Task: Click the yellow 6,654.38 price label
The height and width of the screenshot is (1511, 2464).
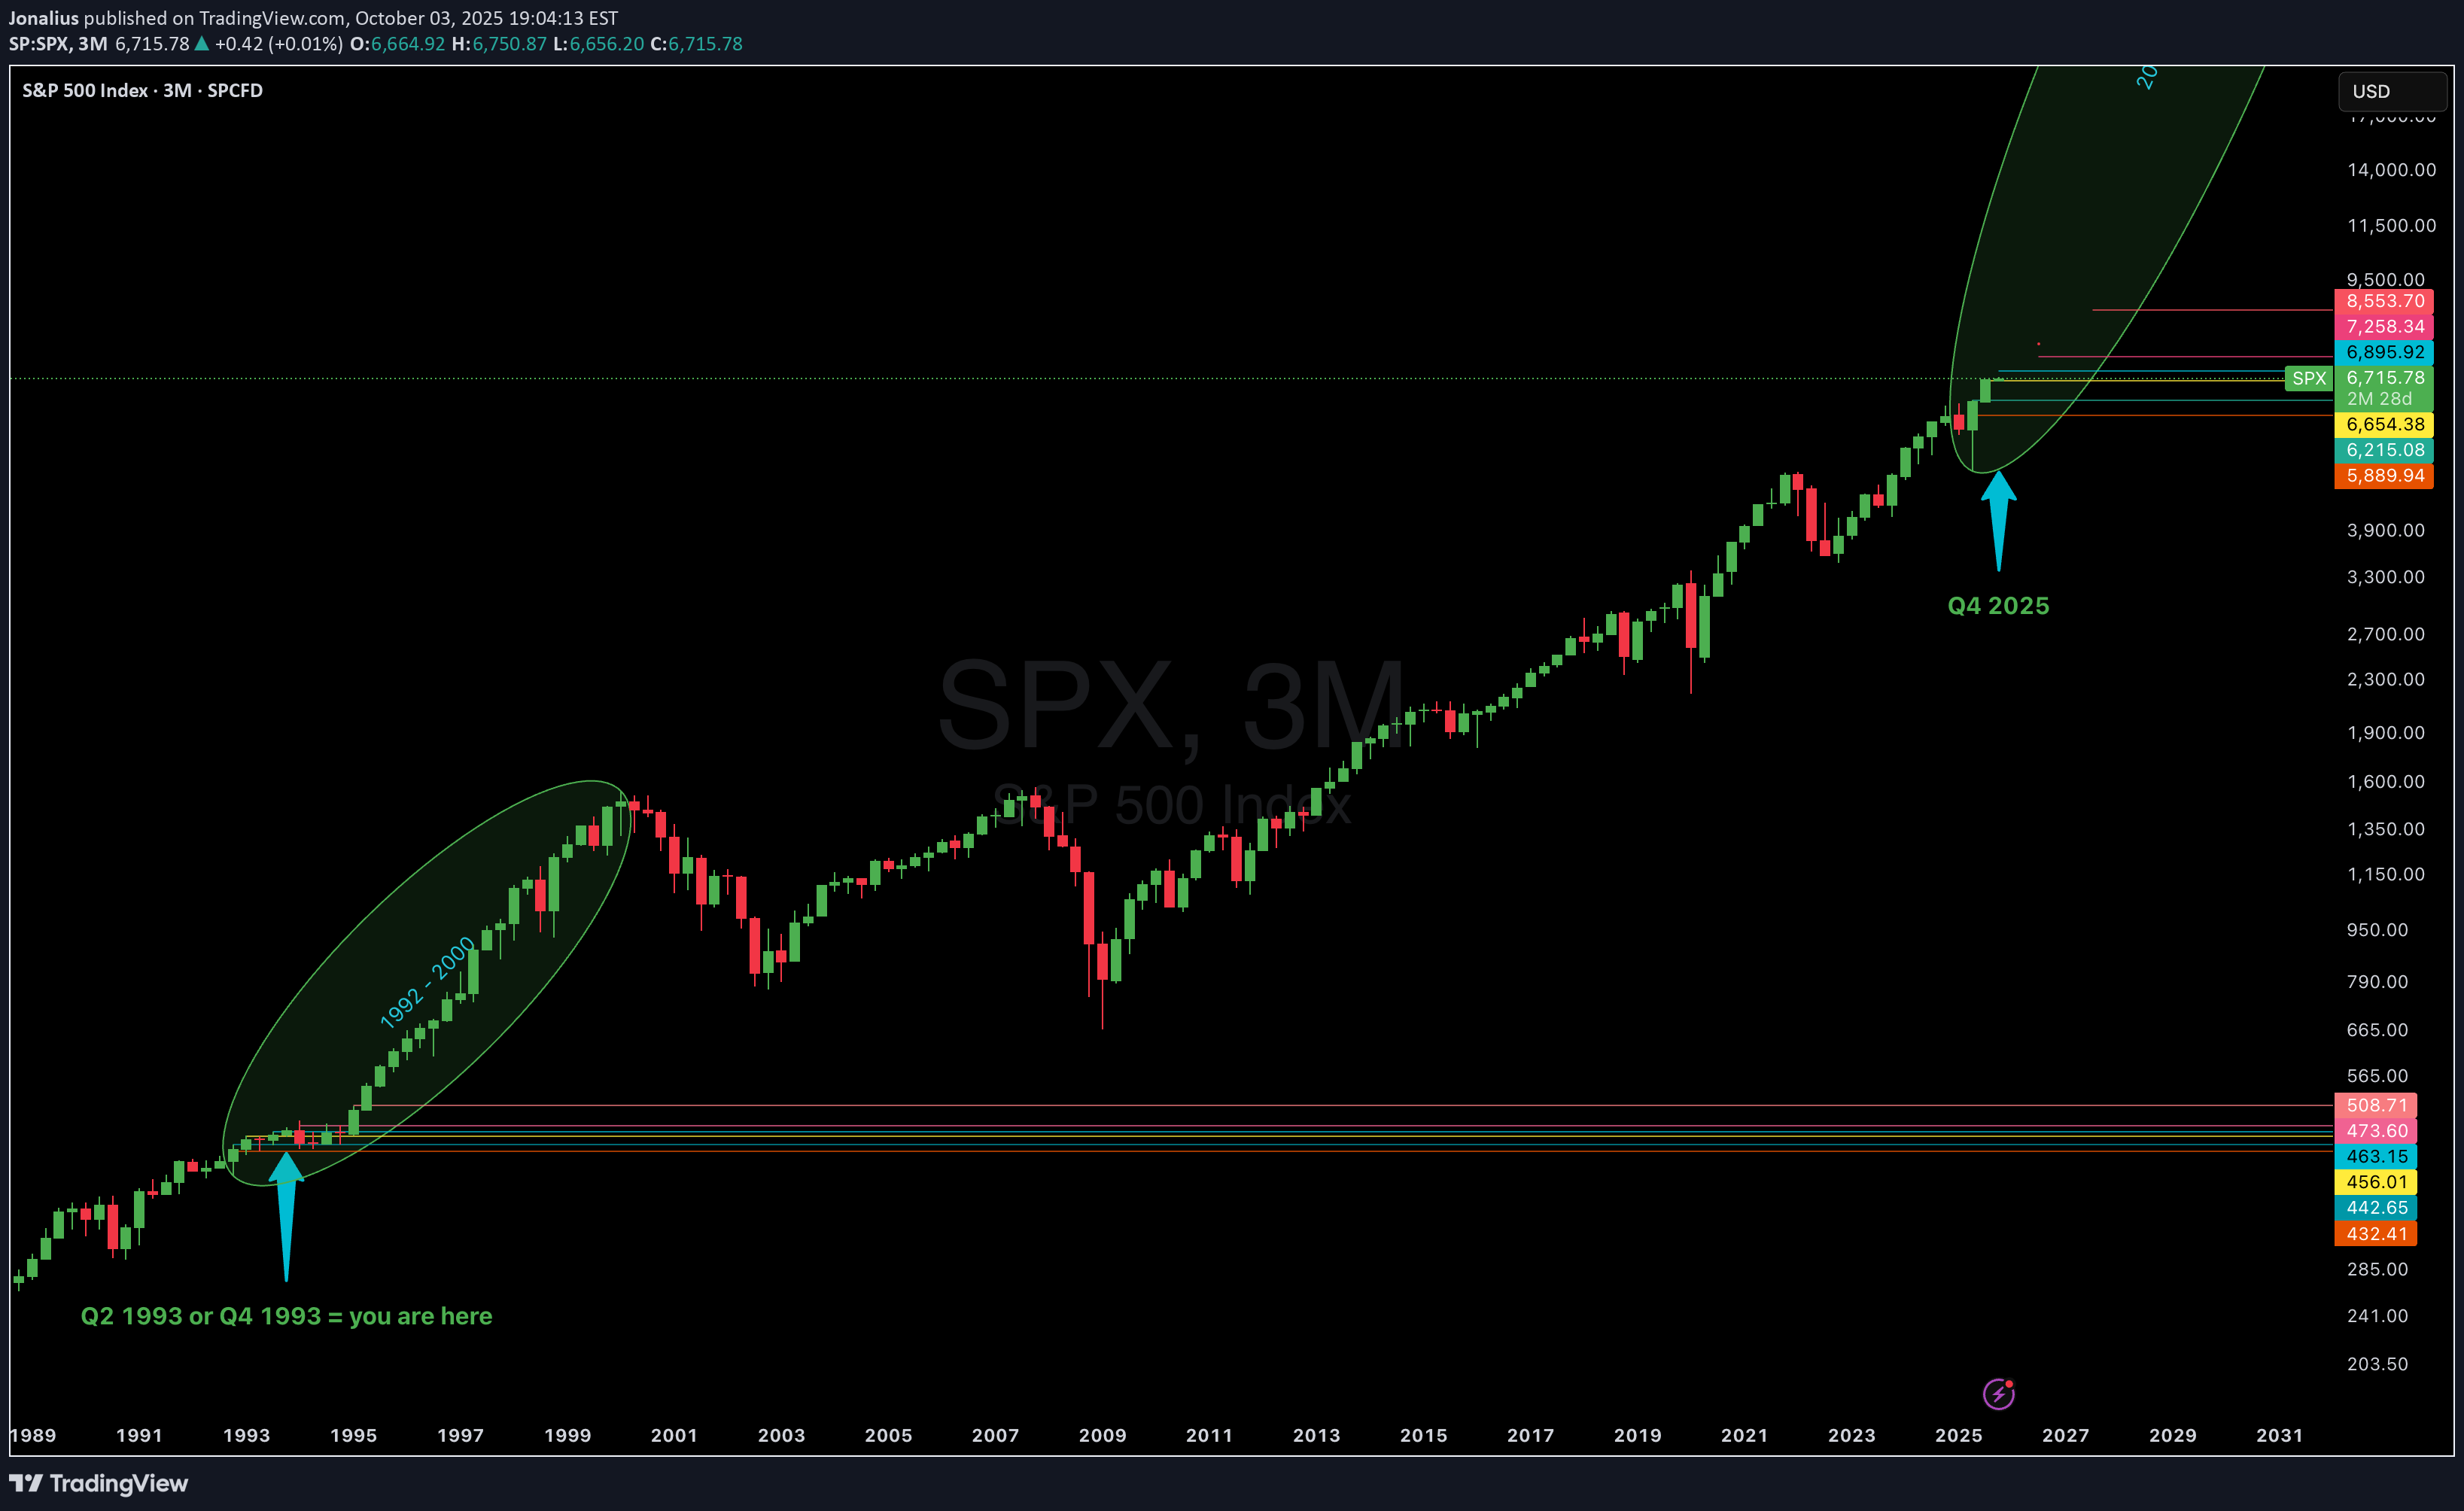Action: pyautogui.click(x=2384, y=424)
